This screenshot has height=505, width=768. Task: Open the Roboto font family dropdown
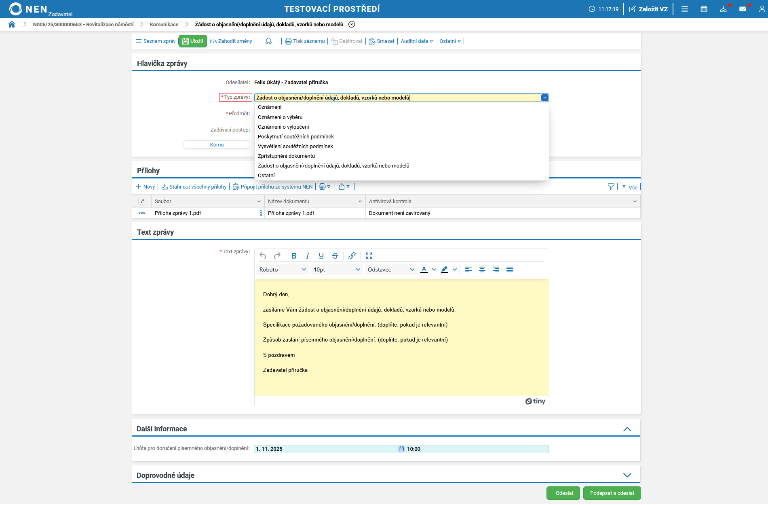pyautogui.click(x=282, y=269)
